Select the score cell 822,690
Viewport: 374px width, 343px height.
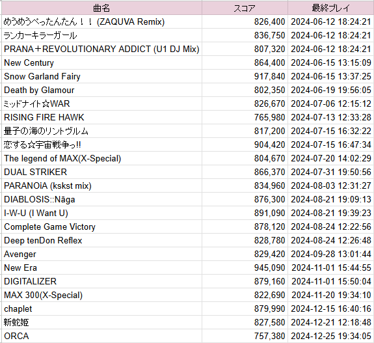coord(245,295)
